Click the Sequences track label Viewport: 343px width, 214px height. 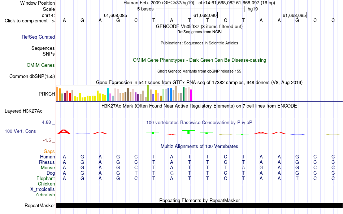pyautogui.click(x=43, y=48)
